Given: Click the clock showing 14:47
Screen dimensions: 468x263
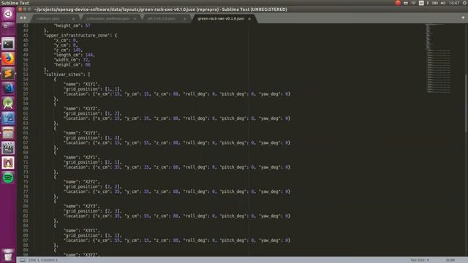Looking at the screenshot, I should (454, 3).
